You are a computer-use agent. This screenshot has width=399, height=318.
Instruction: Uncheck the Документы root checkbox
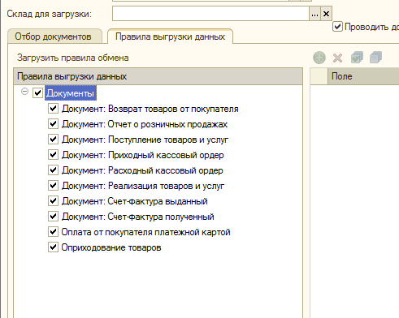pyautogui.click(x=37, y=93)
